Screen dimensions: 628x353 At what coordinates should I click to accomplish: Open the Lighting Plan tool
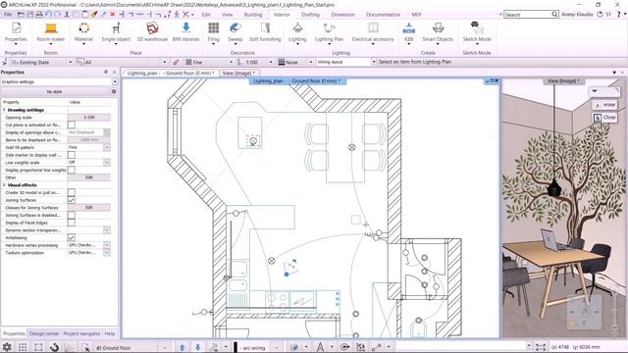coord(330,32)
